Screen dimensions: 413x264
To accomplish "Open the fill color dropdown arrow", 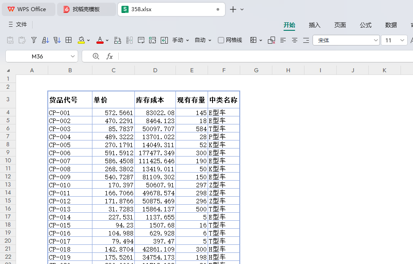I will pos(88,41).
